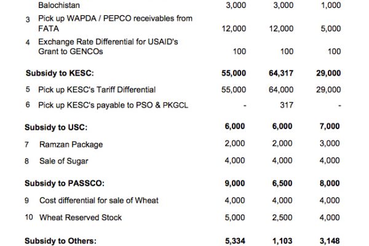Click 'Cost differential for sale of Wheat'
Viewport: 369px width, 246px height.
point(99,200)
